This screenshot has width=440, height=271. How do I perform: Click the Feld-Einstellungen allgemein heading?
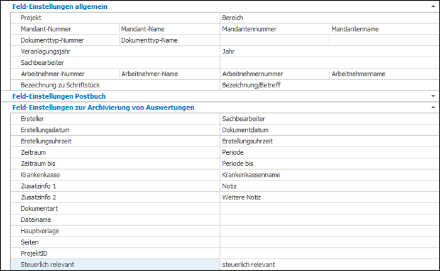point(60,6)
